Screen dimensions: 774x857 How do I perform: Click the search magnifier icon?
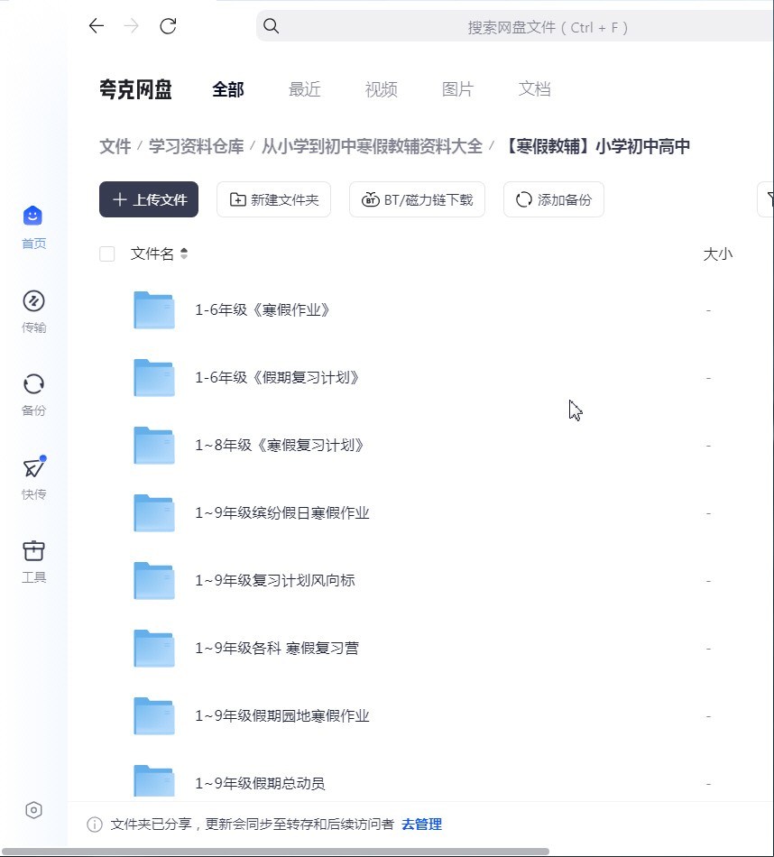272,26
